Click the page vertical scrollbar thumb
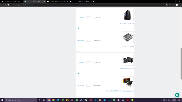 point(181,63)
